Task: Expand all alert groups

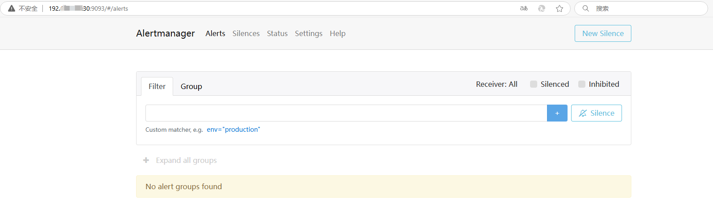Action: 186,160
